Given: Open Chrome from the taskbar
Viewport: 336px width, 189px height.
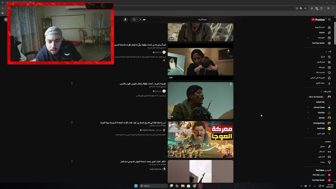Looking at the screenshot, I should click(194, 186).
